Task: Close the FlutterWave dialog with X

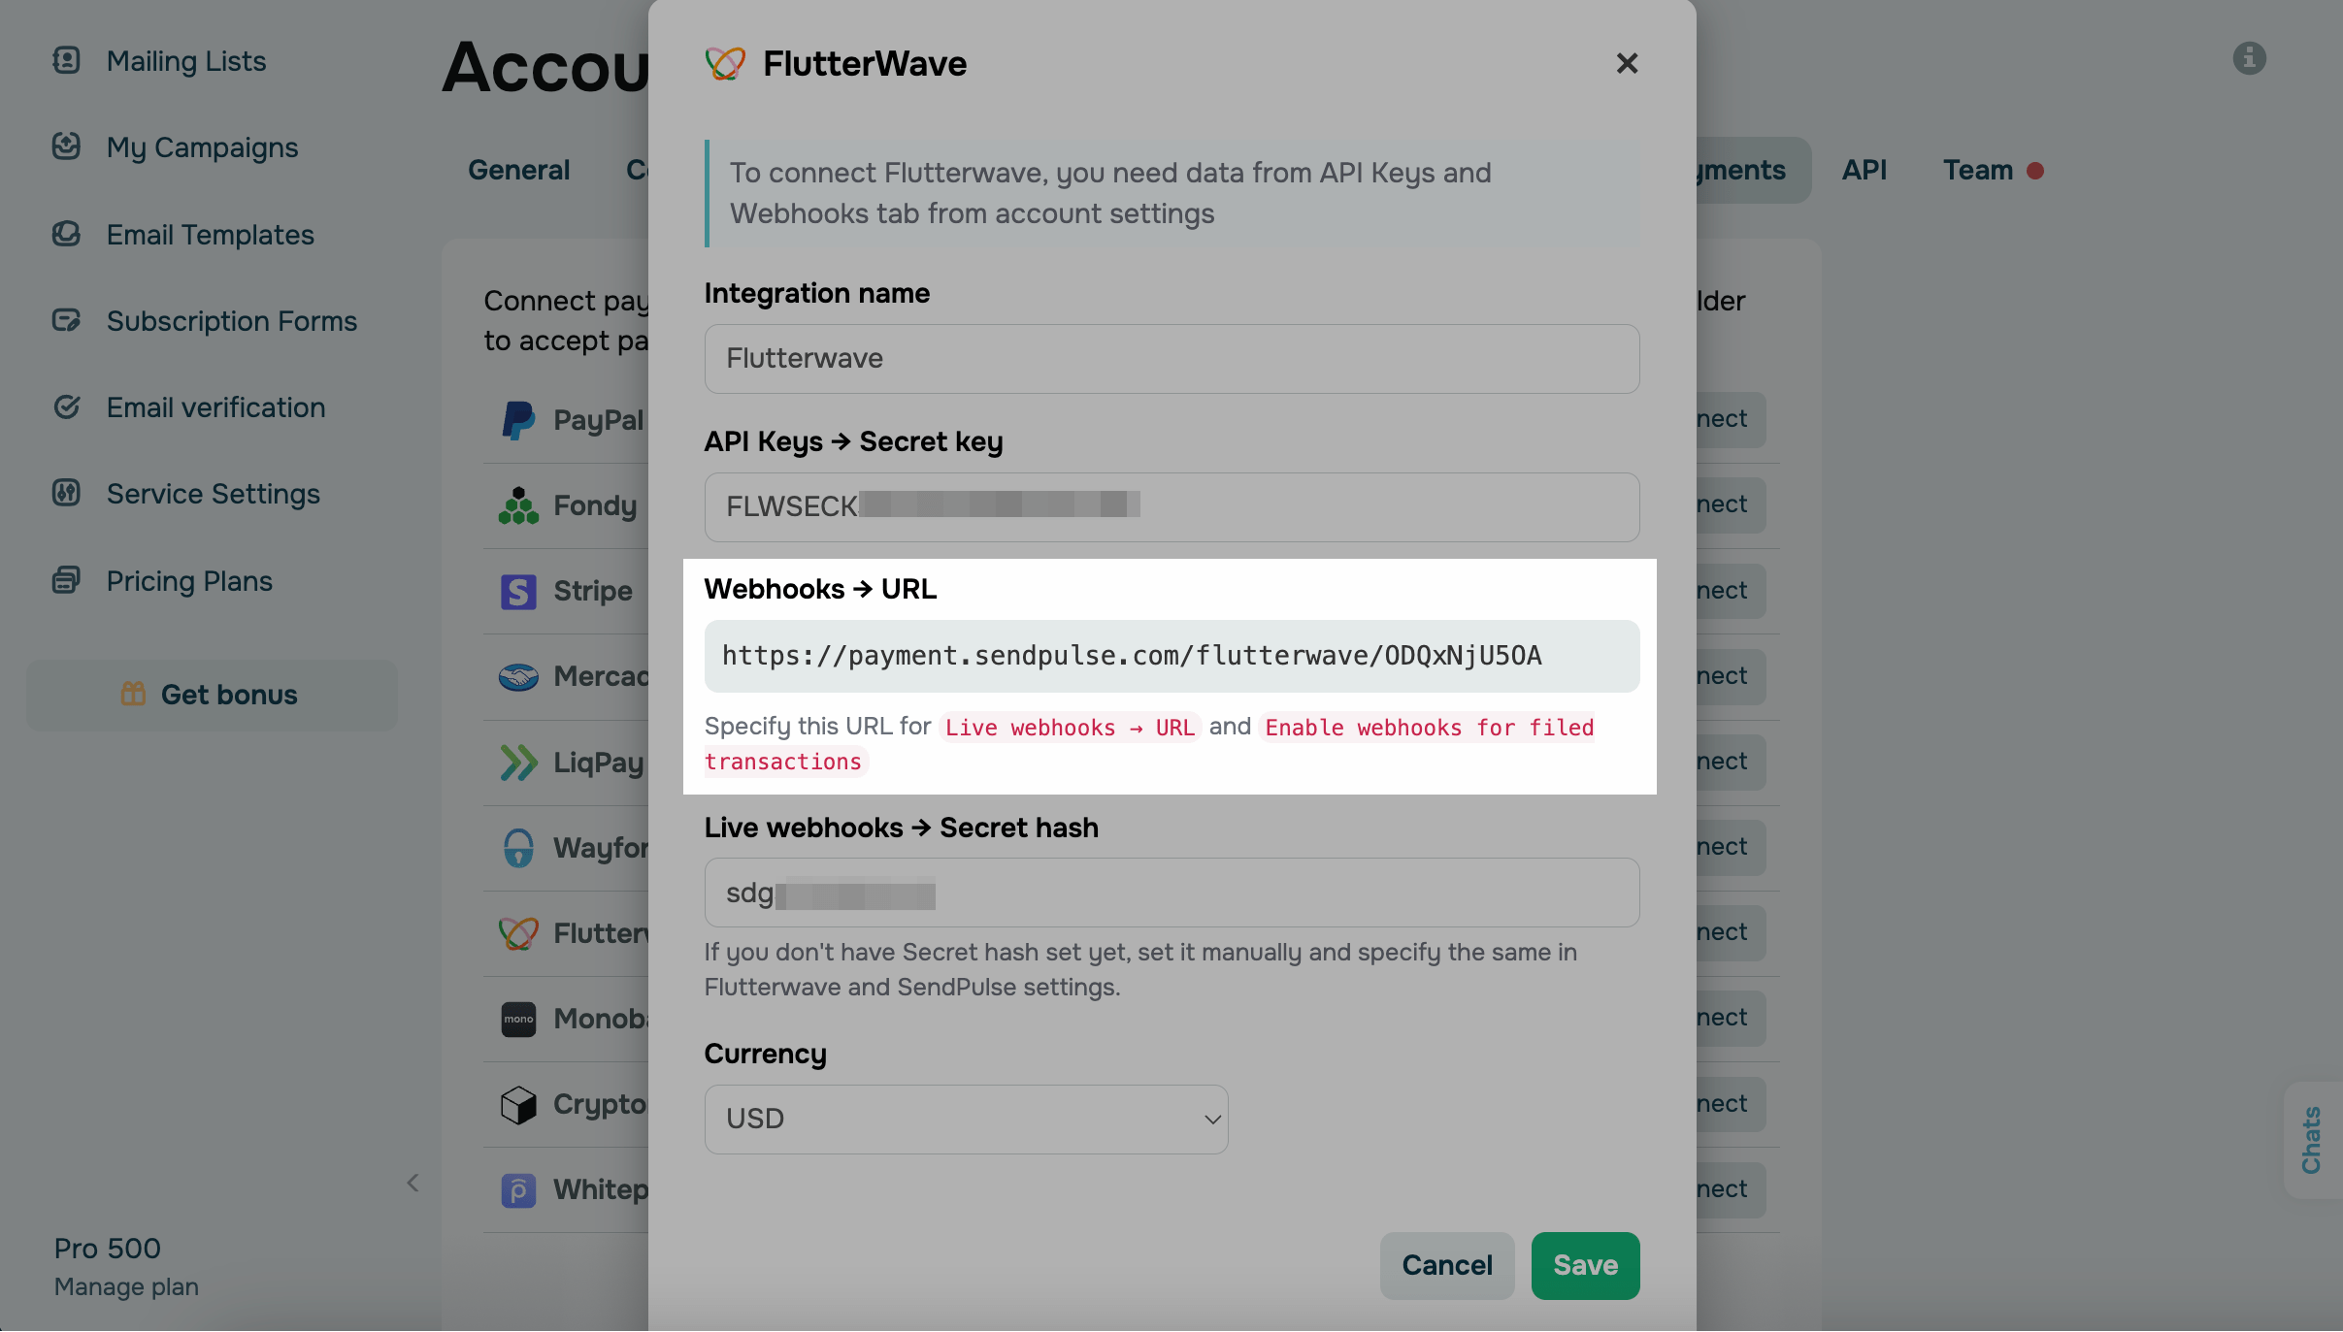Action: point(1627,64)
